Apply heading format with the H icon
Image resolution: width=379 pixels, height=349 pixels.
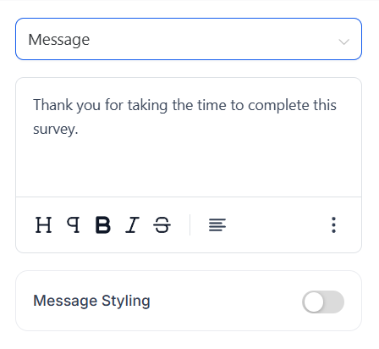click(x=44, y=225)
